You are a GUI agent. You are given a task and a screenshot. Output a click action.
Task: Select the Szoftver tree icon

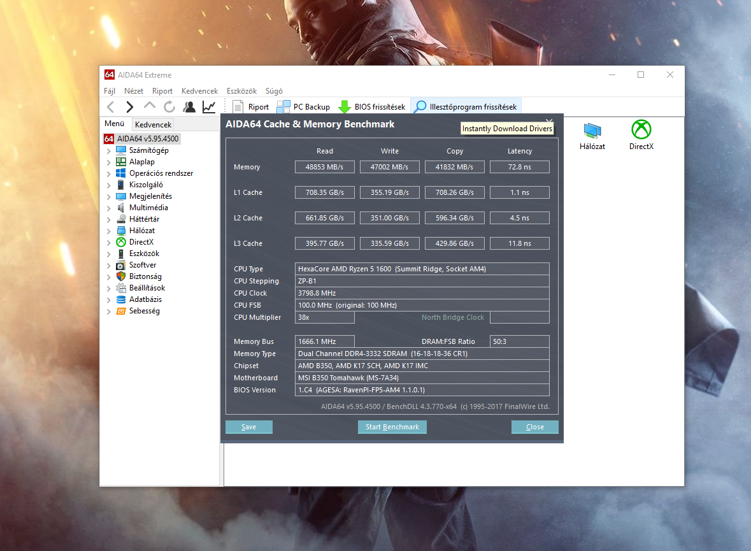(121, 265)
